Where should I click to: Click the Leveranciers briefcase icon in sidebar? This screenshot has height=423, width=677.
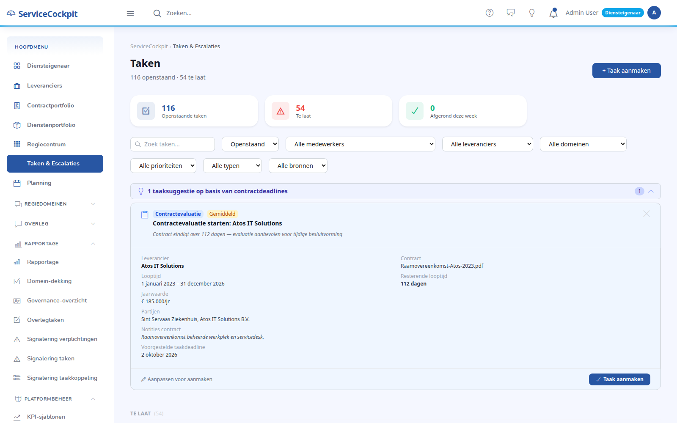click(17, 86)
